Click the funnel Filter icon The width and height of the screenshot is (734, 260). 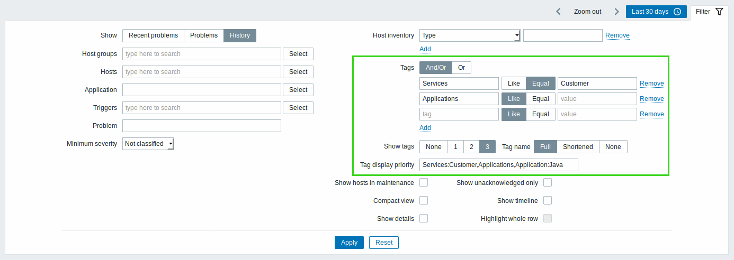pyautogui.click(x=719, y=12)
